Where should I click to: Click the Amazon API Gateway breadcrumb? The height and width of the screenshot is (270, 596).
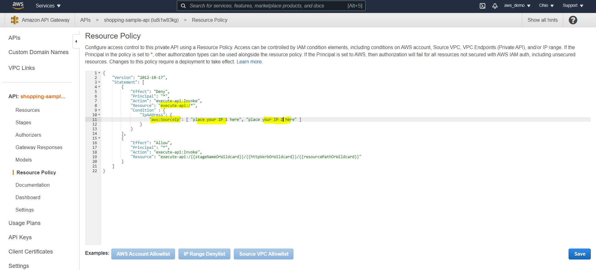click(x=46, y=20)
